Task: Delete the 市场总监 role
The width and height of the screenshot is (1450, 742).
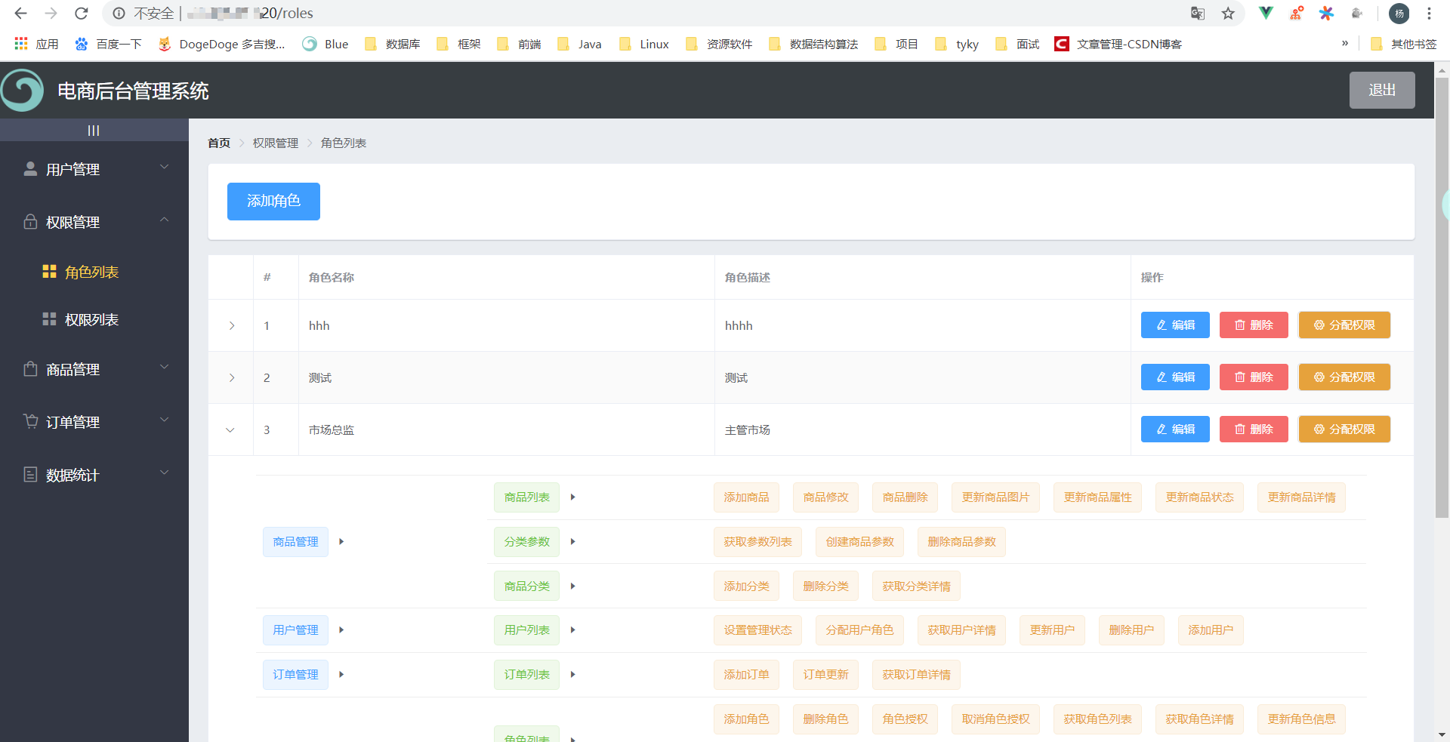Action: pyautogui.click(x=1254, y=429)
